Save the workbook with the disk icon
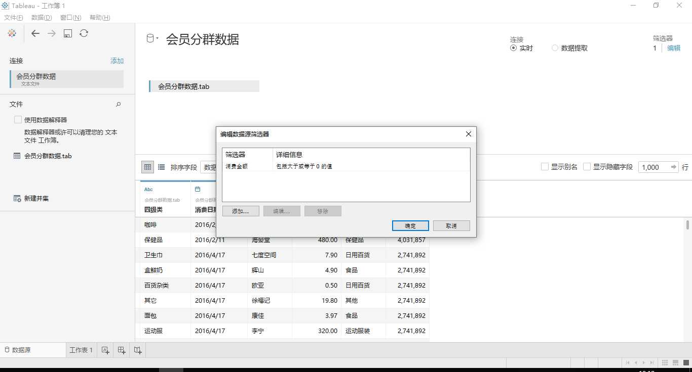Screen dimensions: 692x372 (68, 33)
